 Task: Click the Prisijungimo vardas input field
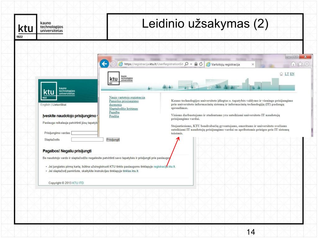click(84, 133)
